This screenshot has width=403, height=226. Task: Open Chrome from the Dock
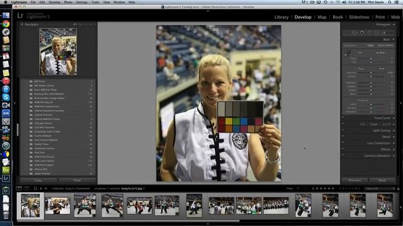6,24
